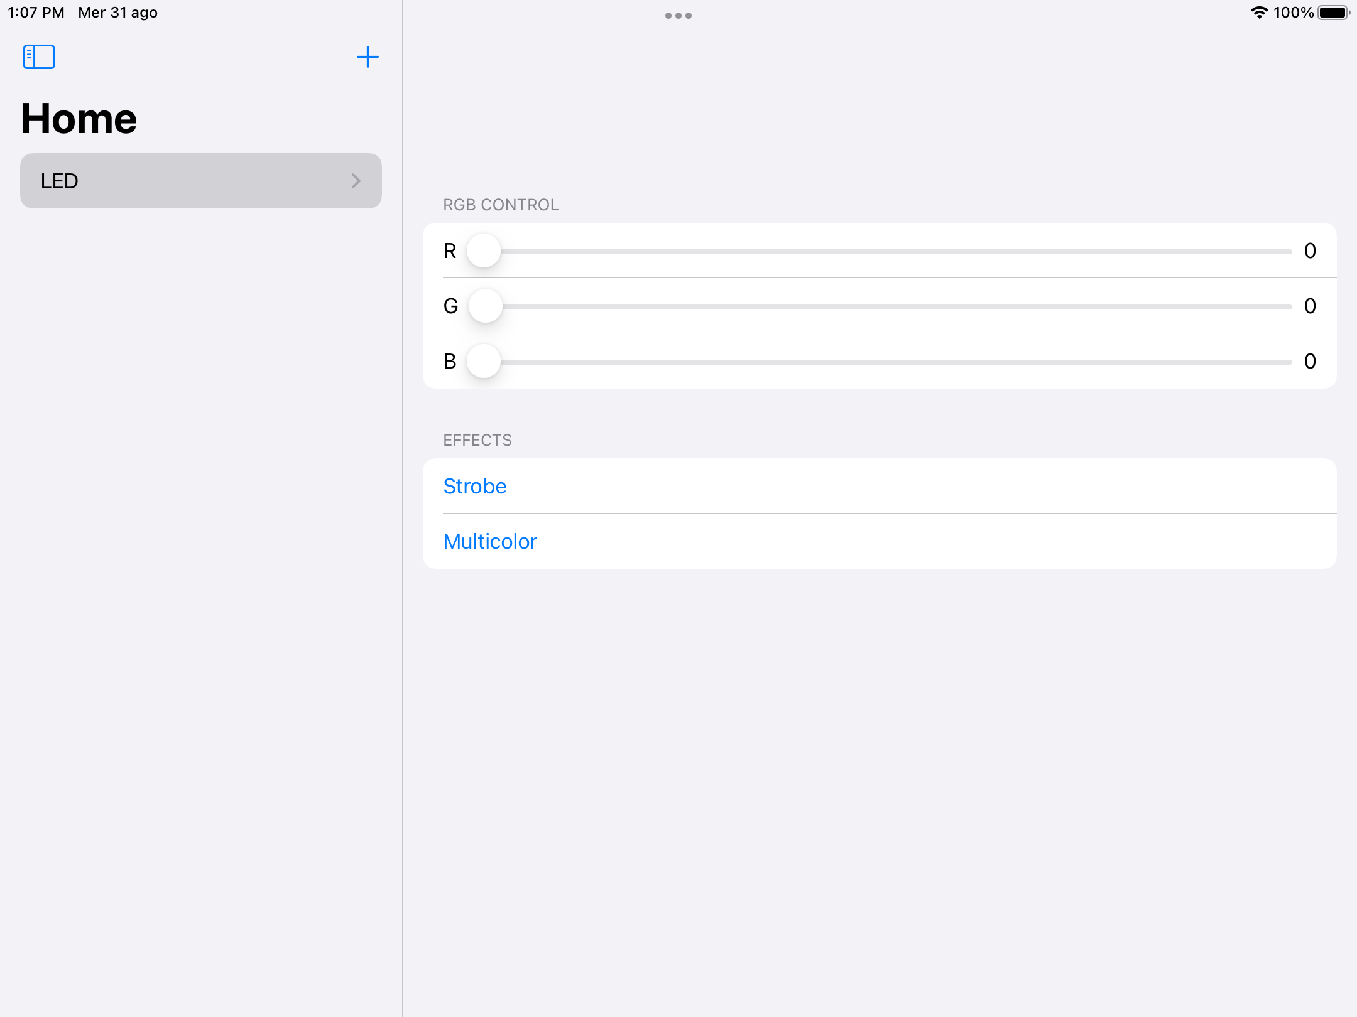Click the G slider thumb
Image resolution: width=1357 pixels, height=1017 pixels.
coord(486,306)
